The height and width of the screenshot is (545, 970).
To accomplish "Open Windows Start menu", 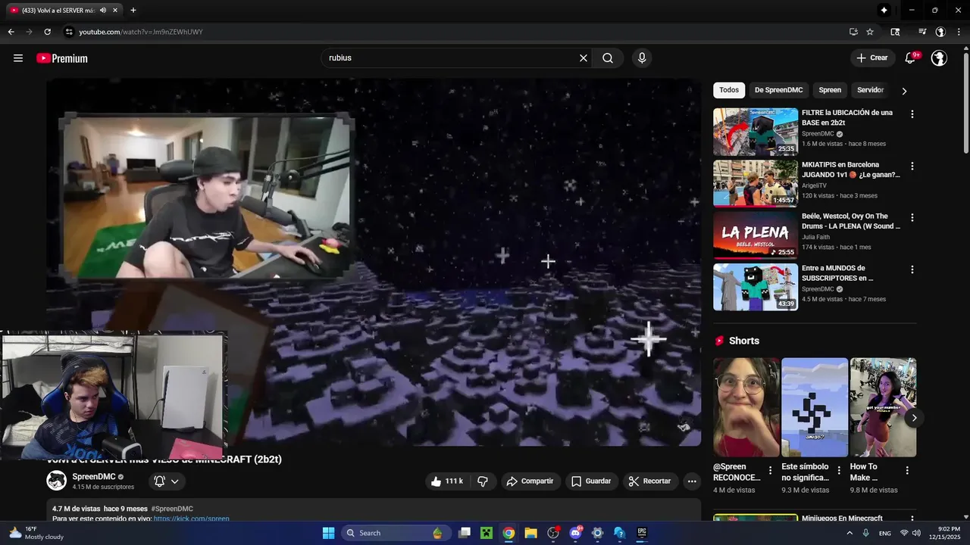I will point(328,533).
